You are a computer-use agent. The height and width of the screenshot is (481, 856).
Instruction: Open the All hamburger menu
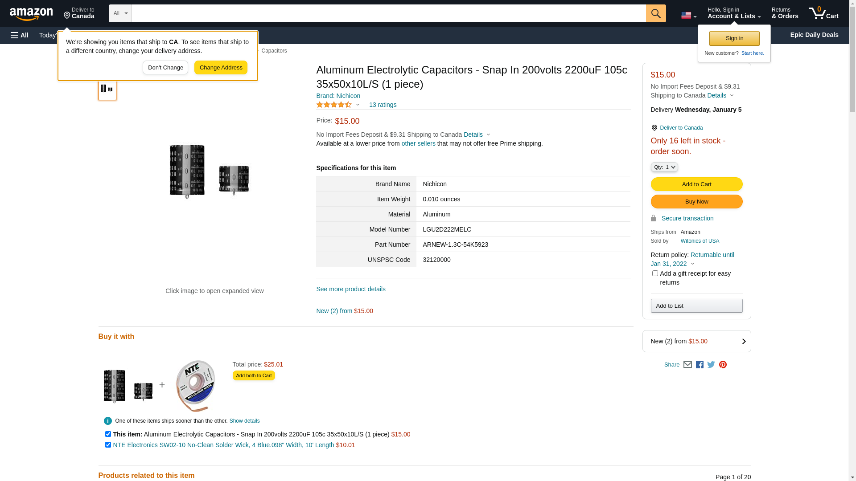pos(20,35)
